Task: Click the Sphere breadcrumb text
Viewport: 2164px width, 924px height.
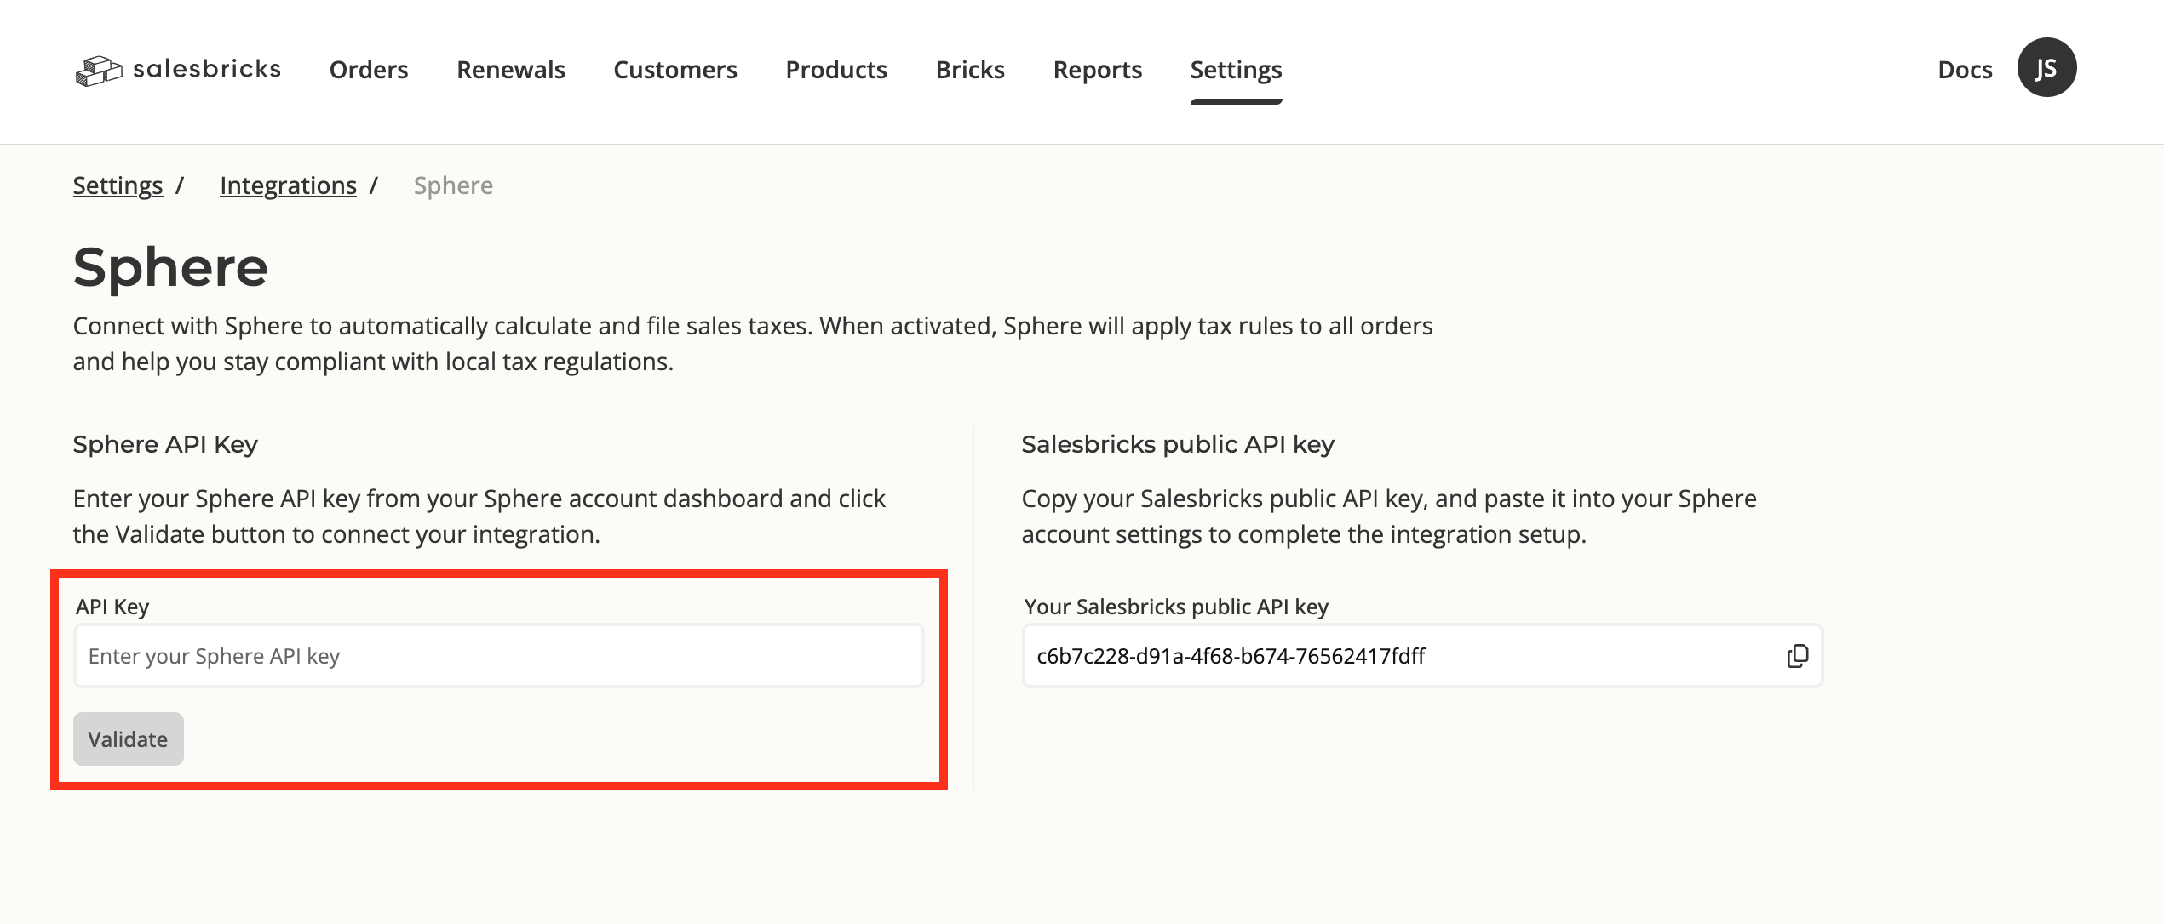Action: [453, 185]
